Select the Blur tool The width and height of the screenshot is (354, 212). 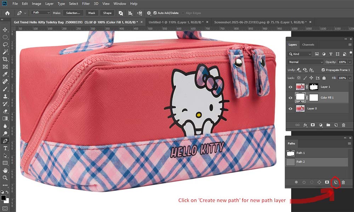[5, 126]
